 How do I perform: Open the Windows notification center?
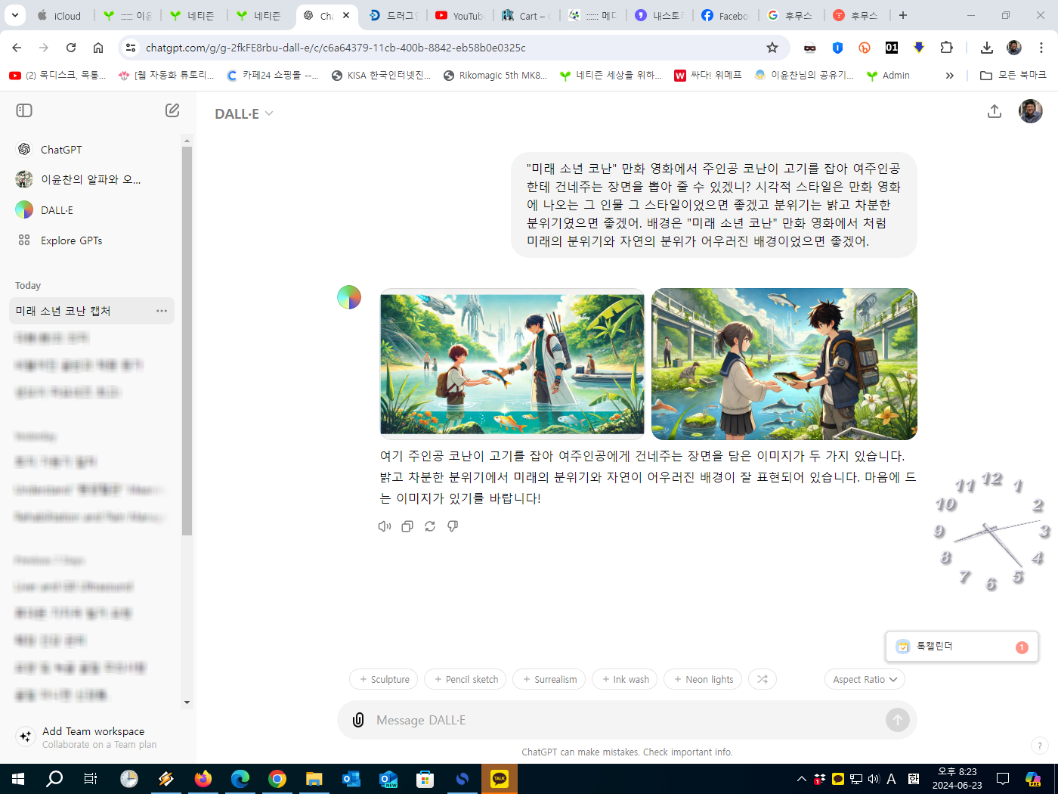coord(1003,779)
